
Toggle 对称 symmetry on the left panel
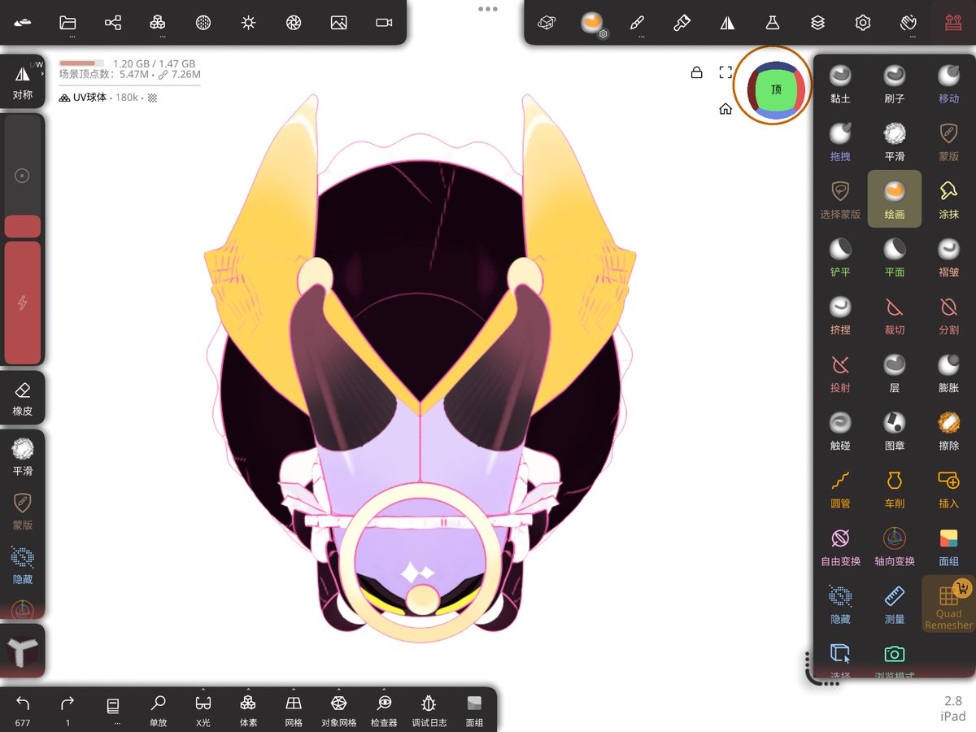pos(23,81)
